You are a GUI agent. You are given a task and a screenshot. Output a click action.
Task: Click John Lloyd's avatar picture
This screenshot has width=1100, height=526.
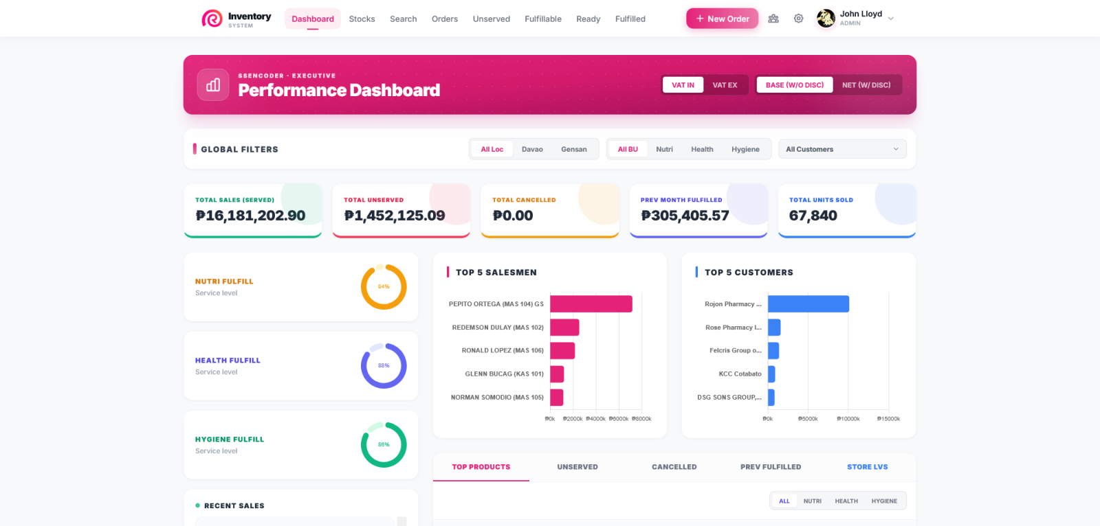click(826, 19)
